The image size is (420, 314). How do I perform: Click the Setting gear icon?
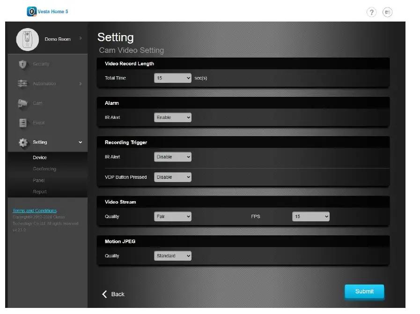point(23,143)
